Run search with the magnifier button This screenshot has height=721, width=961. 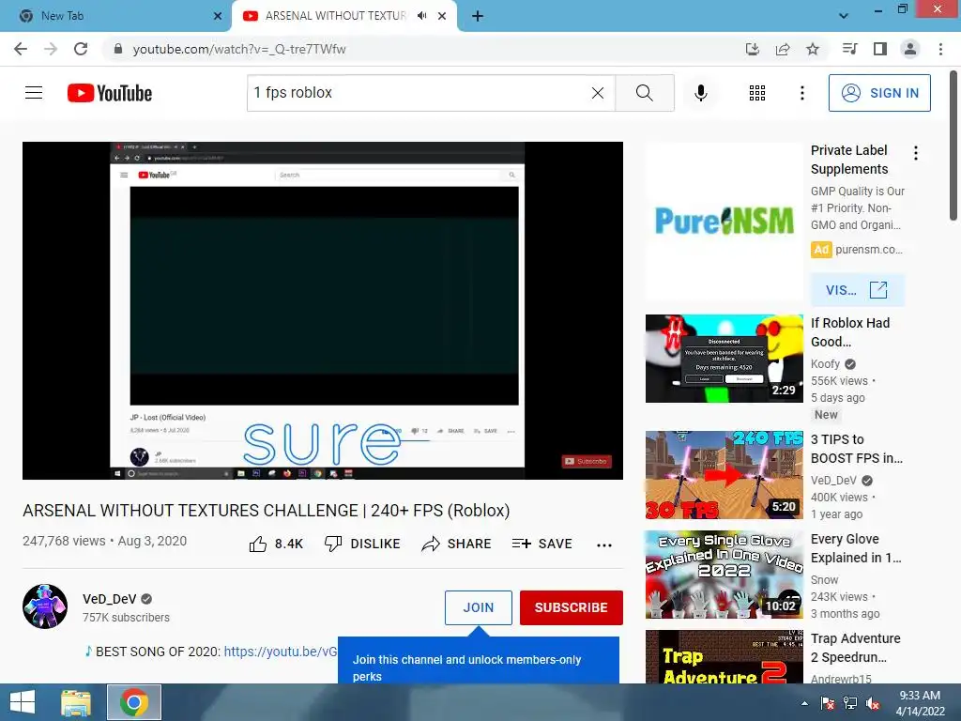pos(644,93)
